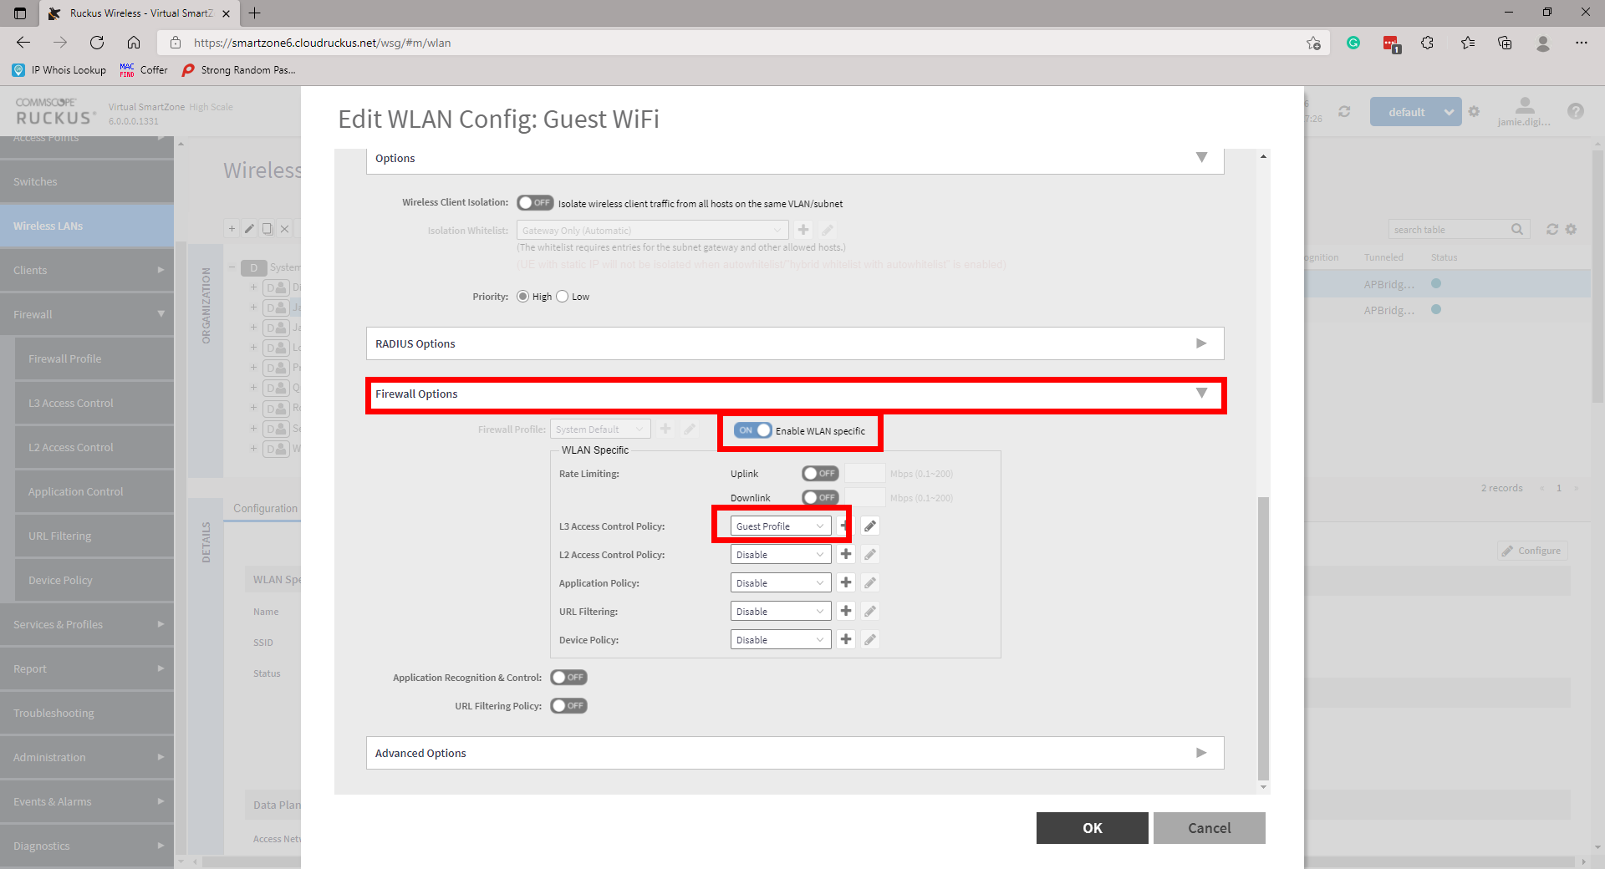The height and width of the screenshot is (869, 1605).
Task: Click the plus icon next to Device Policy
Action: (x=846, y=640)
